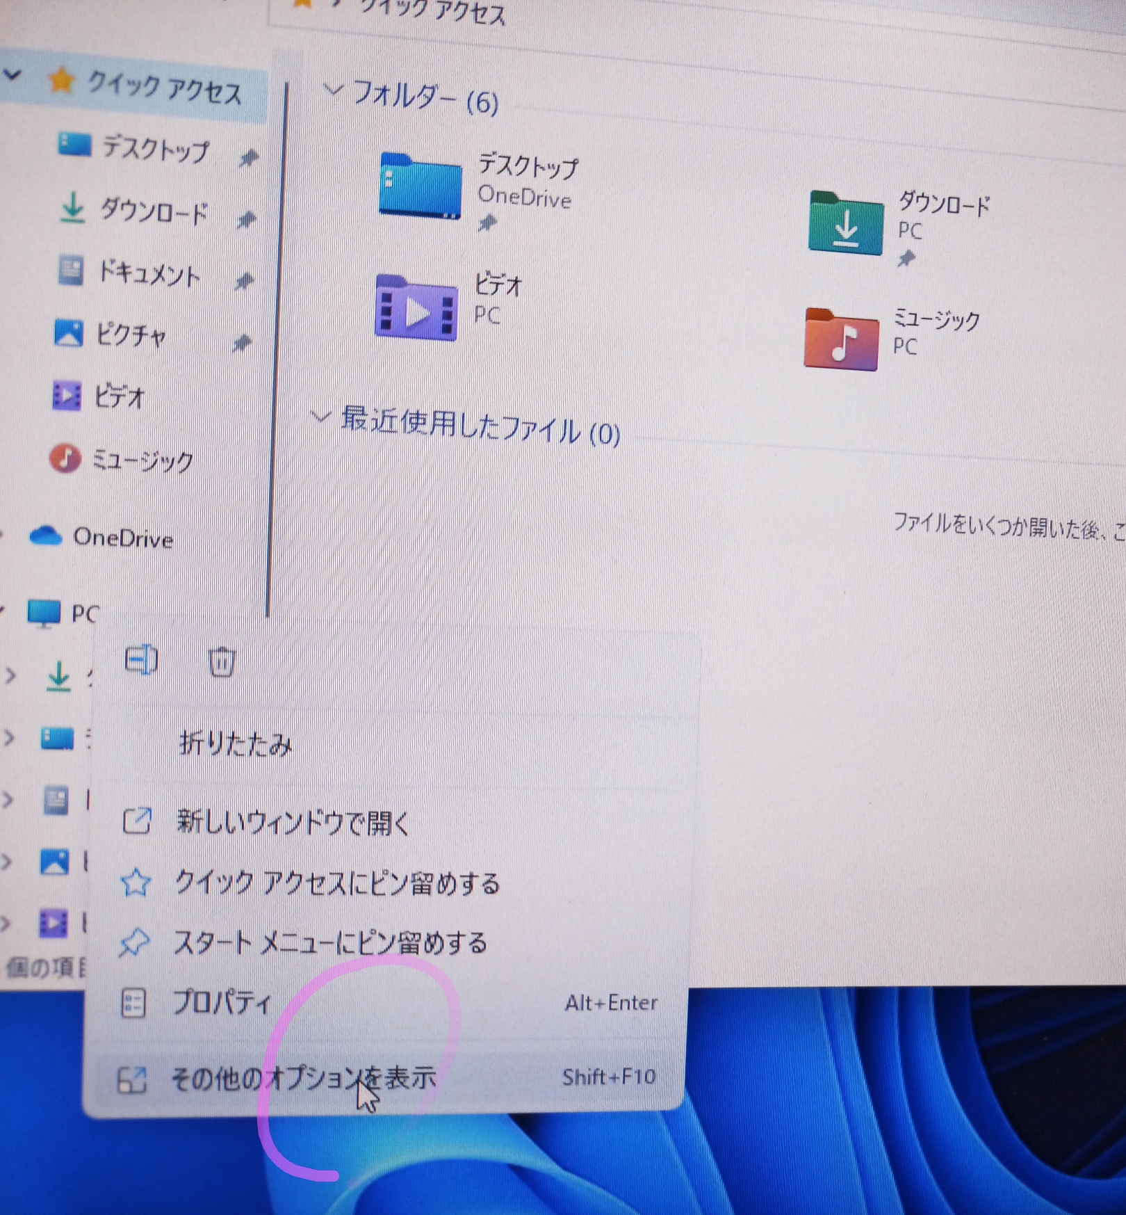Click OneDrive label under デスクトップ folder
The image size is (1126, 1215).
pyautogui.click(x=525, y=197)
